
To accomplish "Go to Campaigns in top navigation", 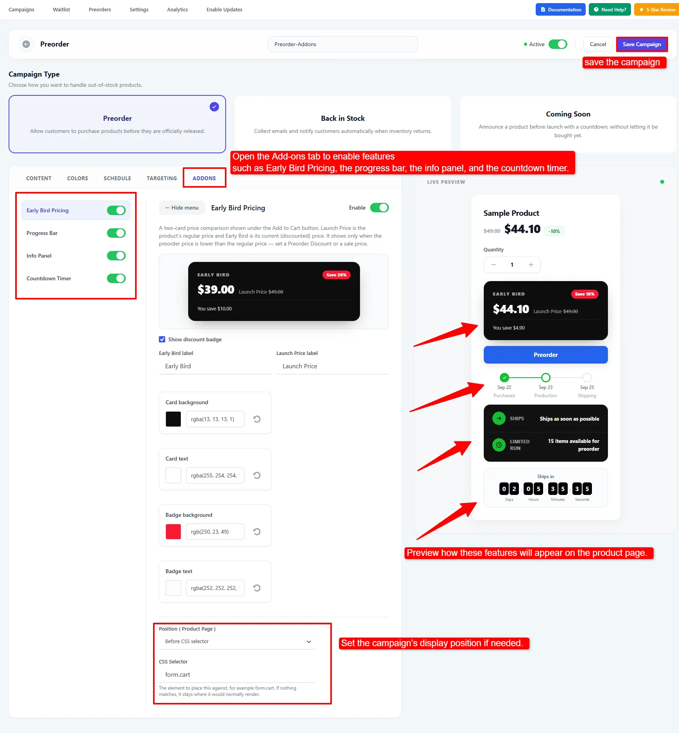I will coord(21,9).
